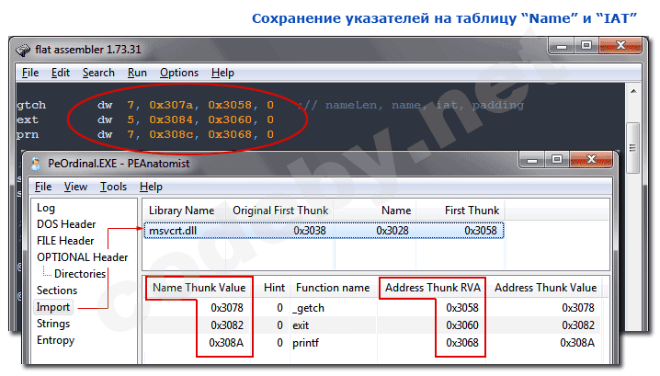Click 0x3084 value in ext line
Viewport: 660px width, 376px height.
(x=171, y=120)
